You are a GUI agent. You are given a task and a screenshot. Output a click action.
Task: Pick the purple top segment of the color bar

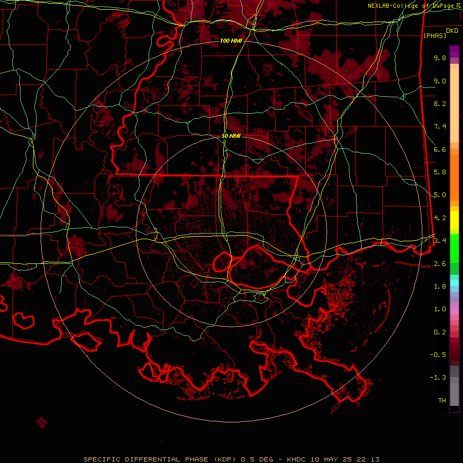coord(454,51)
